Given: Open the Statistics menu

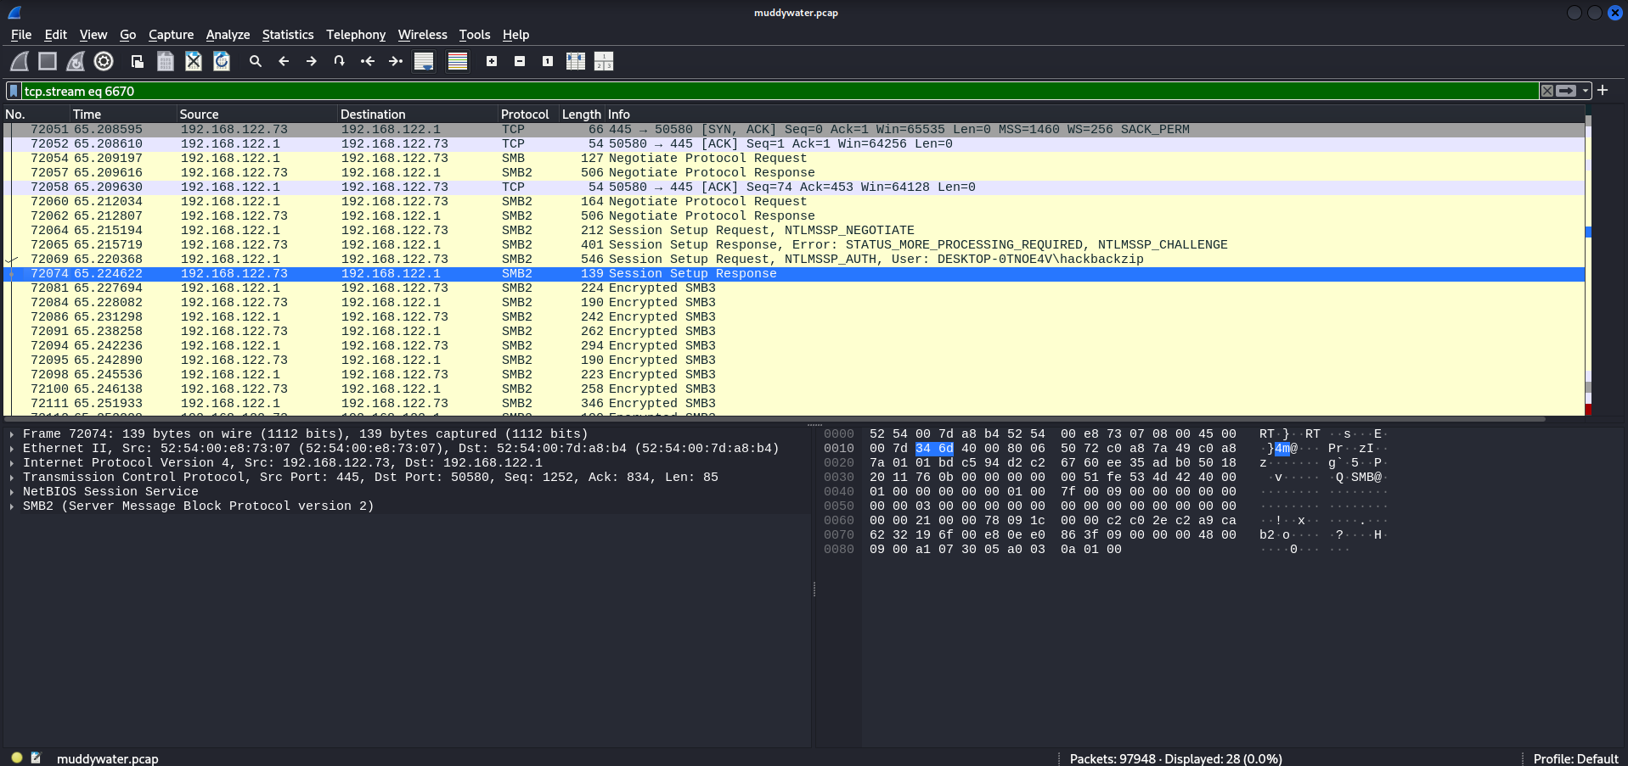Looking at the screenshot, I should [287, 35].
